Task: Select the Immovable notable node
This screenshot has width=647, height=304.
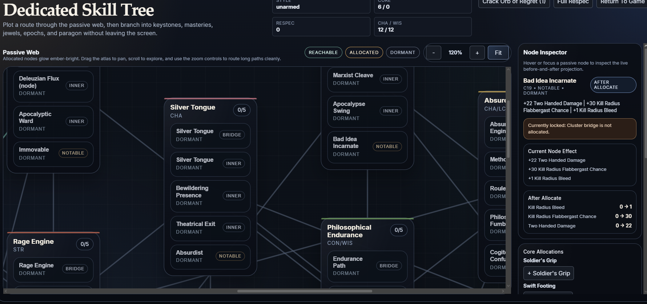Action: coord(53,154)
